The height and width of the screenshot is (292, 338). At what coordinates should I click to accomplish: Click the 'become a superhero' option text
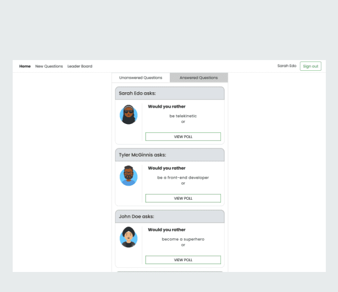click(x=183, y=239)
